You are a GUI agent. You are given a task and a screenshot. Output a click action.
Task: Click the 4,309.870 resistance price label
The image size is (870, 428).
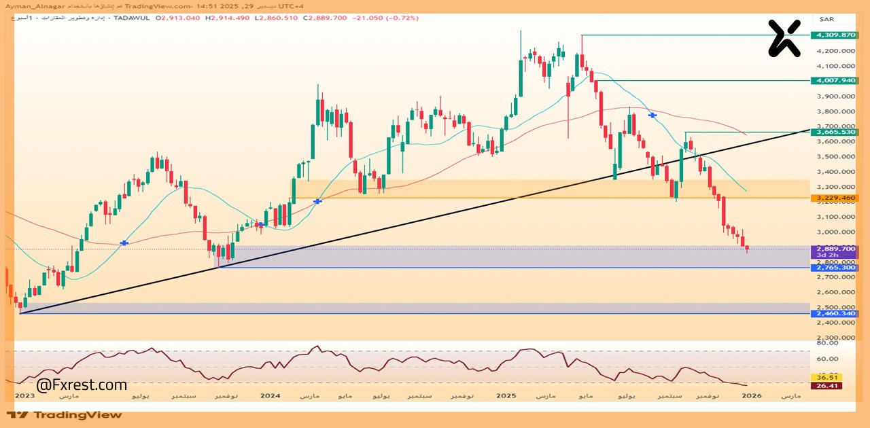coord(835,35)
